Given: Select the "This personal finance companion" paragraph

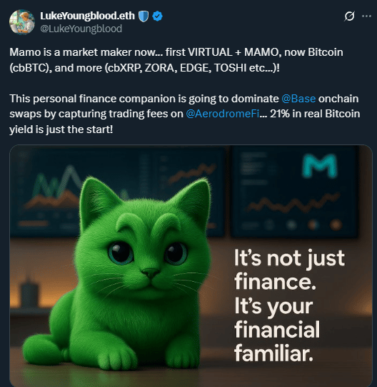Looking at the screenshot, I should click(x=184, y=114).
